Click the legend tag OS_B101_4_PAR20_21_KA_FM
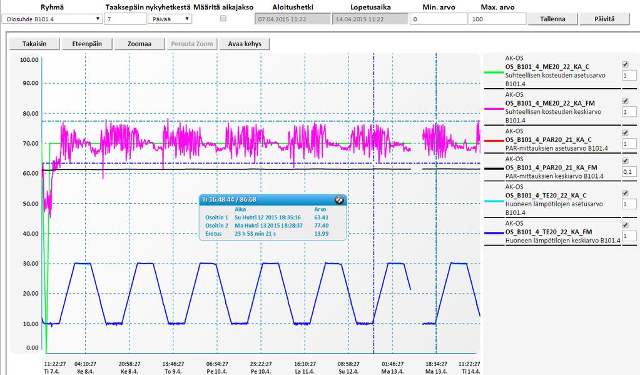This screenshot has width=640, height=375. [x=551, y=167]
